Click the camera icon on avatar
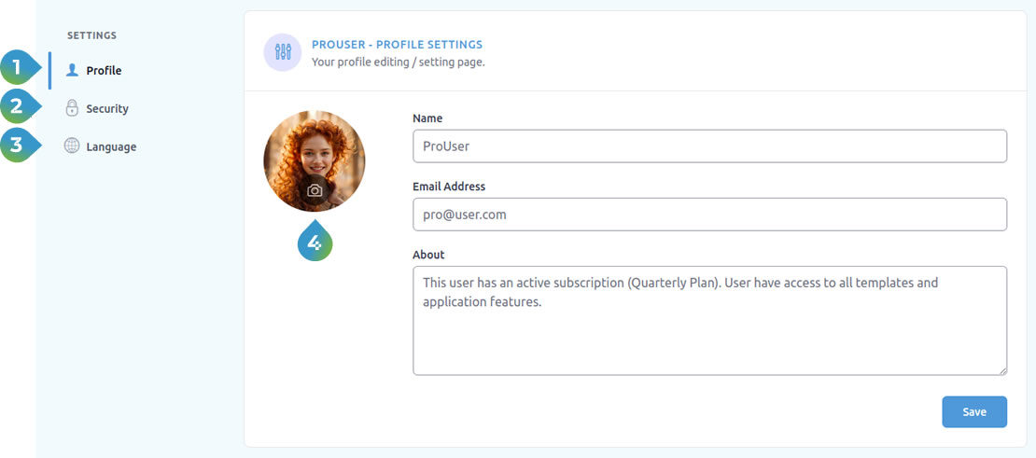 [315, 190]
